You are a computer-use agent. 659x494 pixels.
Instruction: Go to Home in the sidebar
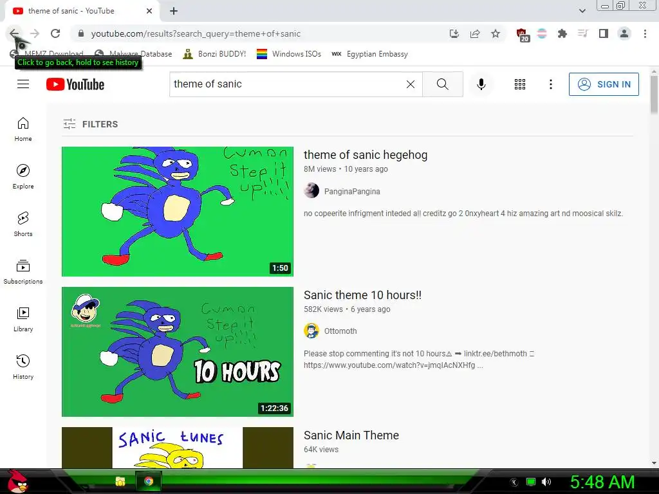click(x=23, y=129)
